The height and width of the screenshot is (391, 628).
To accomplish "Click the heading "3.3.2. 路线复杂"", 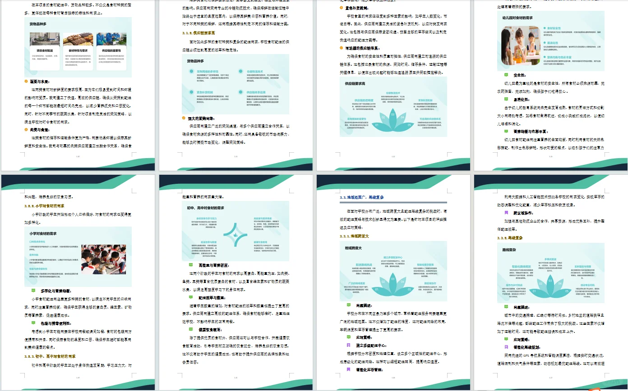I will point(510,237).
